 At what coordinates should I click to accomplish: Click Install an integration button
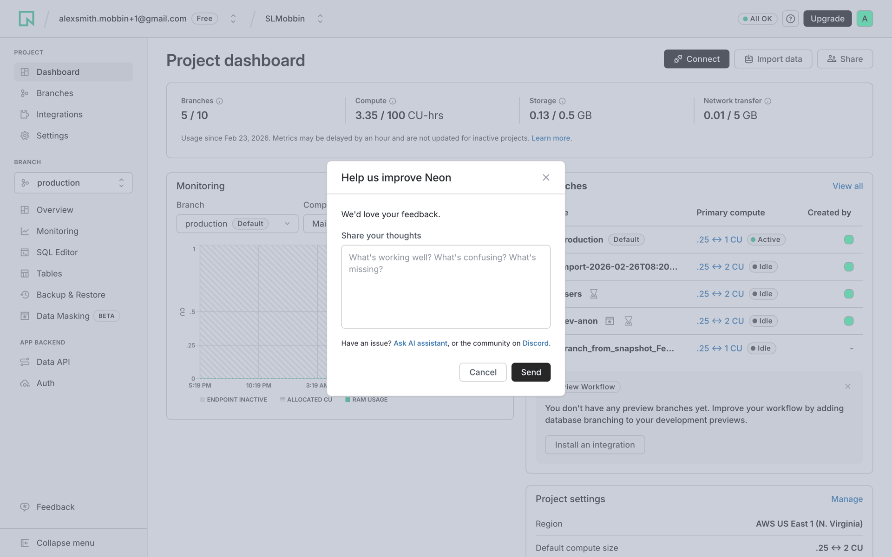595,445
